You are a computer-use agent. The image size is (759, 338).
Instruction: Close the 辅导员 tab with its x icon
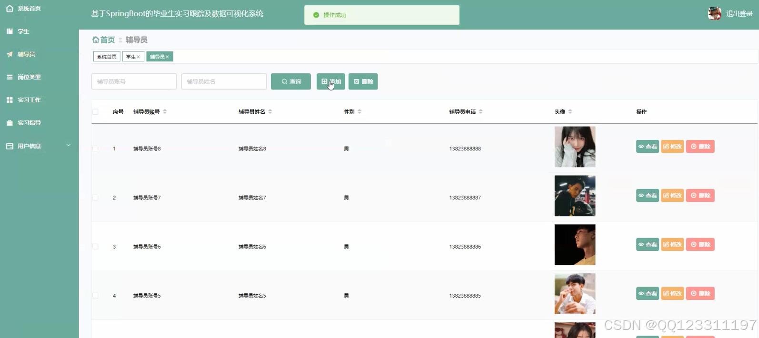(x=167, y=57)
